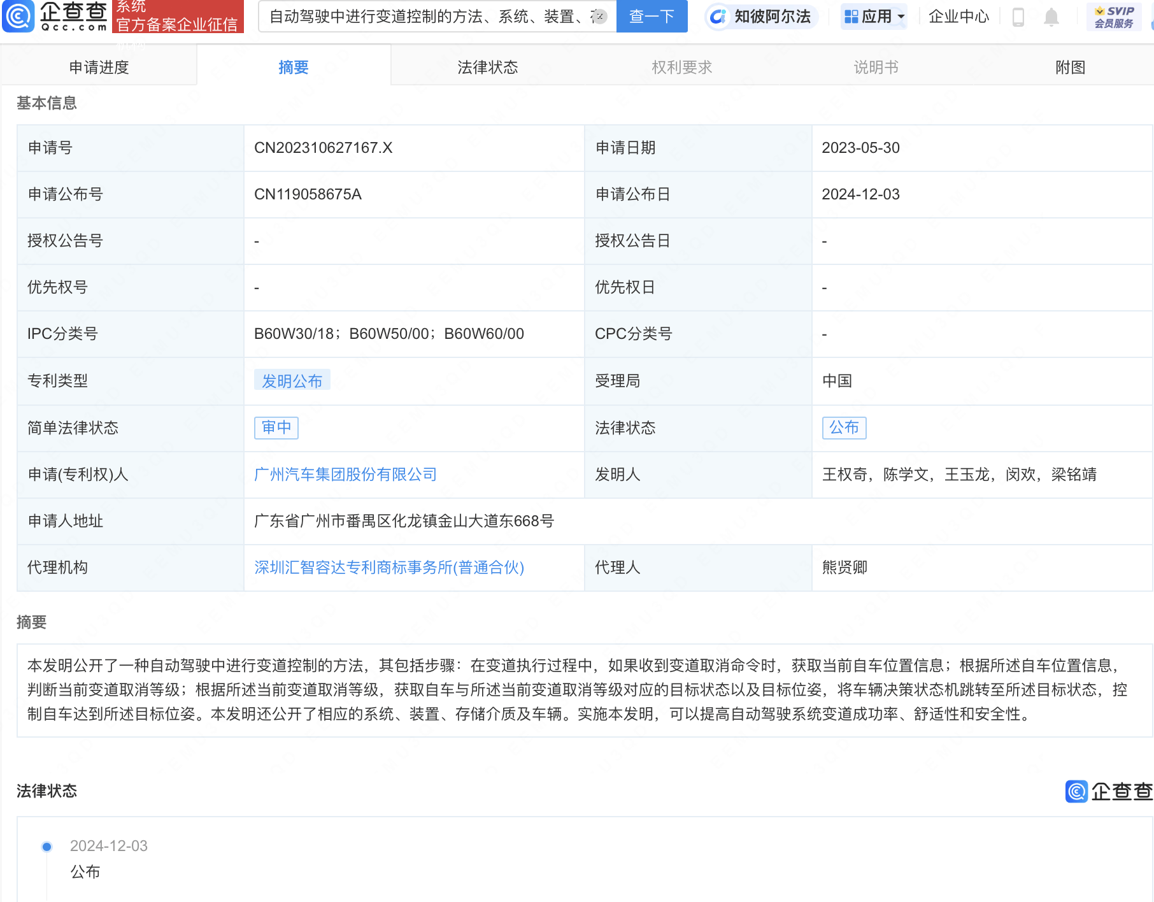Select the publication number CN119058675A

pos(308,194)
